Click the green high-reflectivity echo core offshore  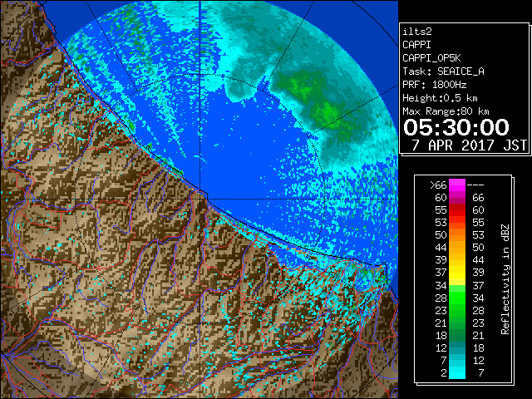[327, 112]
